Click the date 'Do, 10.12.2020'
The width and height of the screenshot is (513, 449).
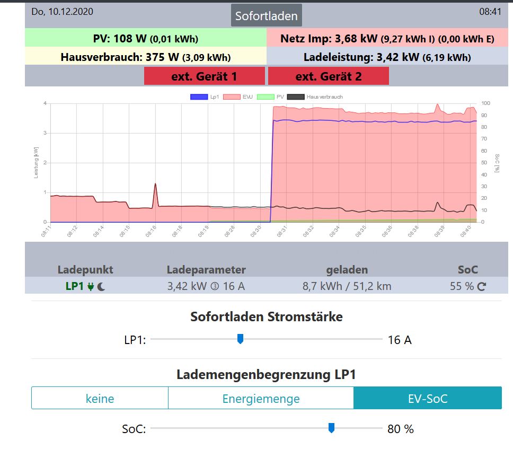click(62, 12)
